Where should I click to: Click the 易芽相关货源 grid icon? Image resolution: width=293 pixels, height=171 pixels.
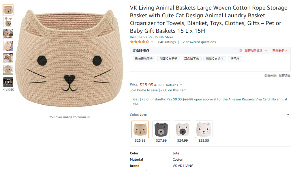pos(241,50)
